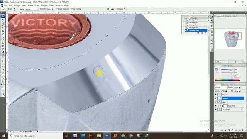Select the active Smudge tool in toolbox
This screenshot has width=247, height=139.
coord(3,54)
